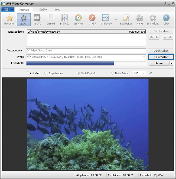
Task: Switch to the Geräte tab
Action: click(x=43, y=9)
